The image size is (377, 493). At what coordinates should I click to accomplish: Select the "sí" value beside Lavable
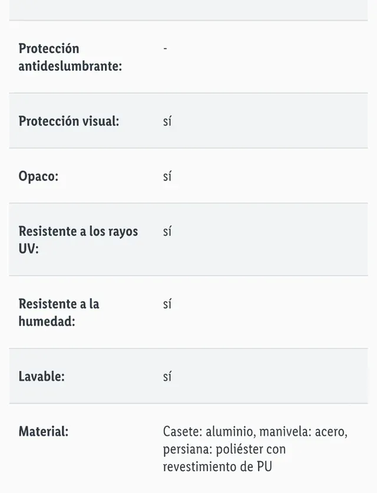167,377
